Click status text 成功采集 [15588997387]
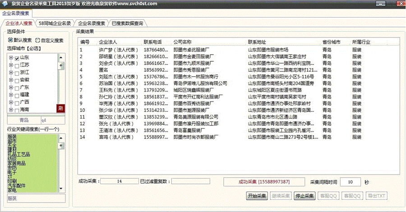 (x=264, y=182)
